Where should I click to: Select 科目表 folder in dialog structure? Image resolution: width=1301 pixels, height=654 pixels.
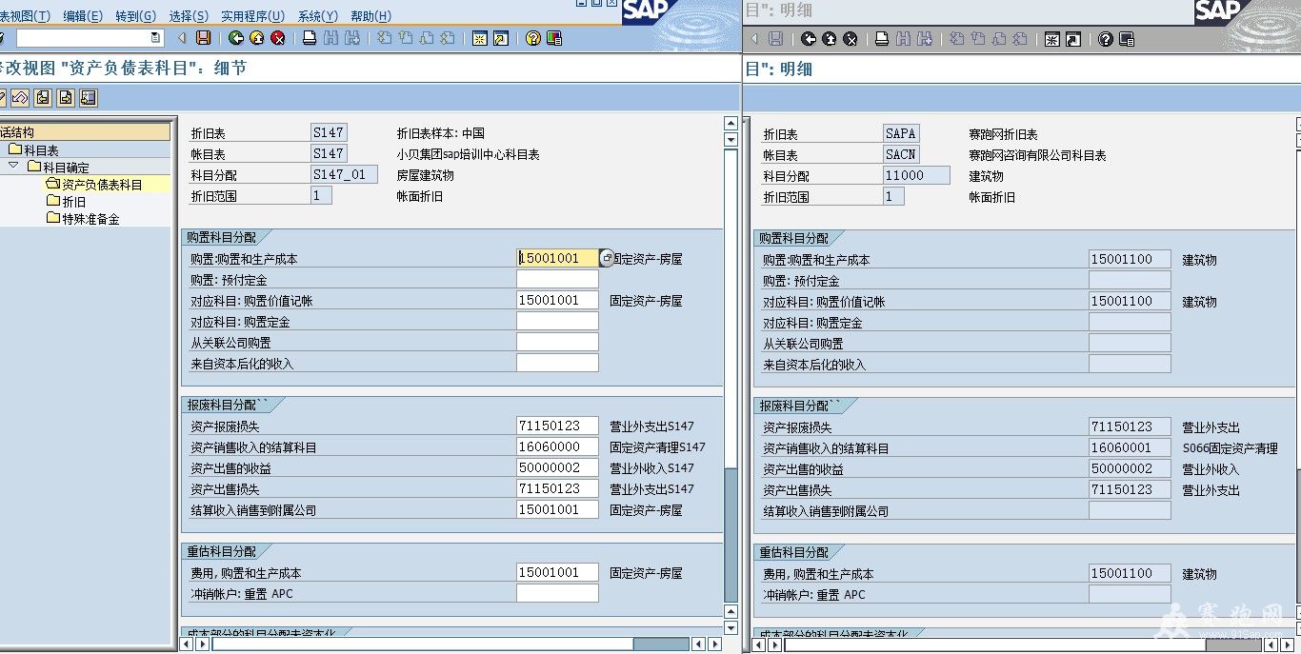click(34, 150)
